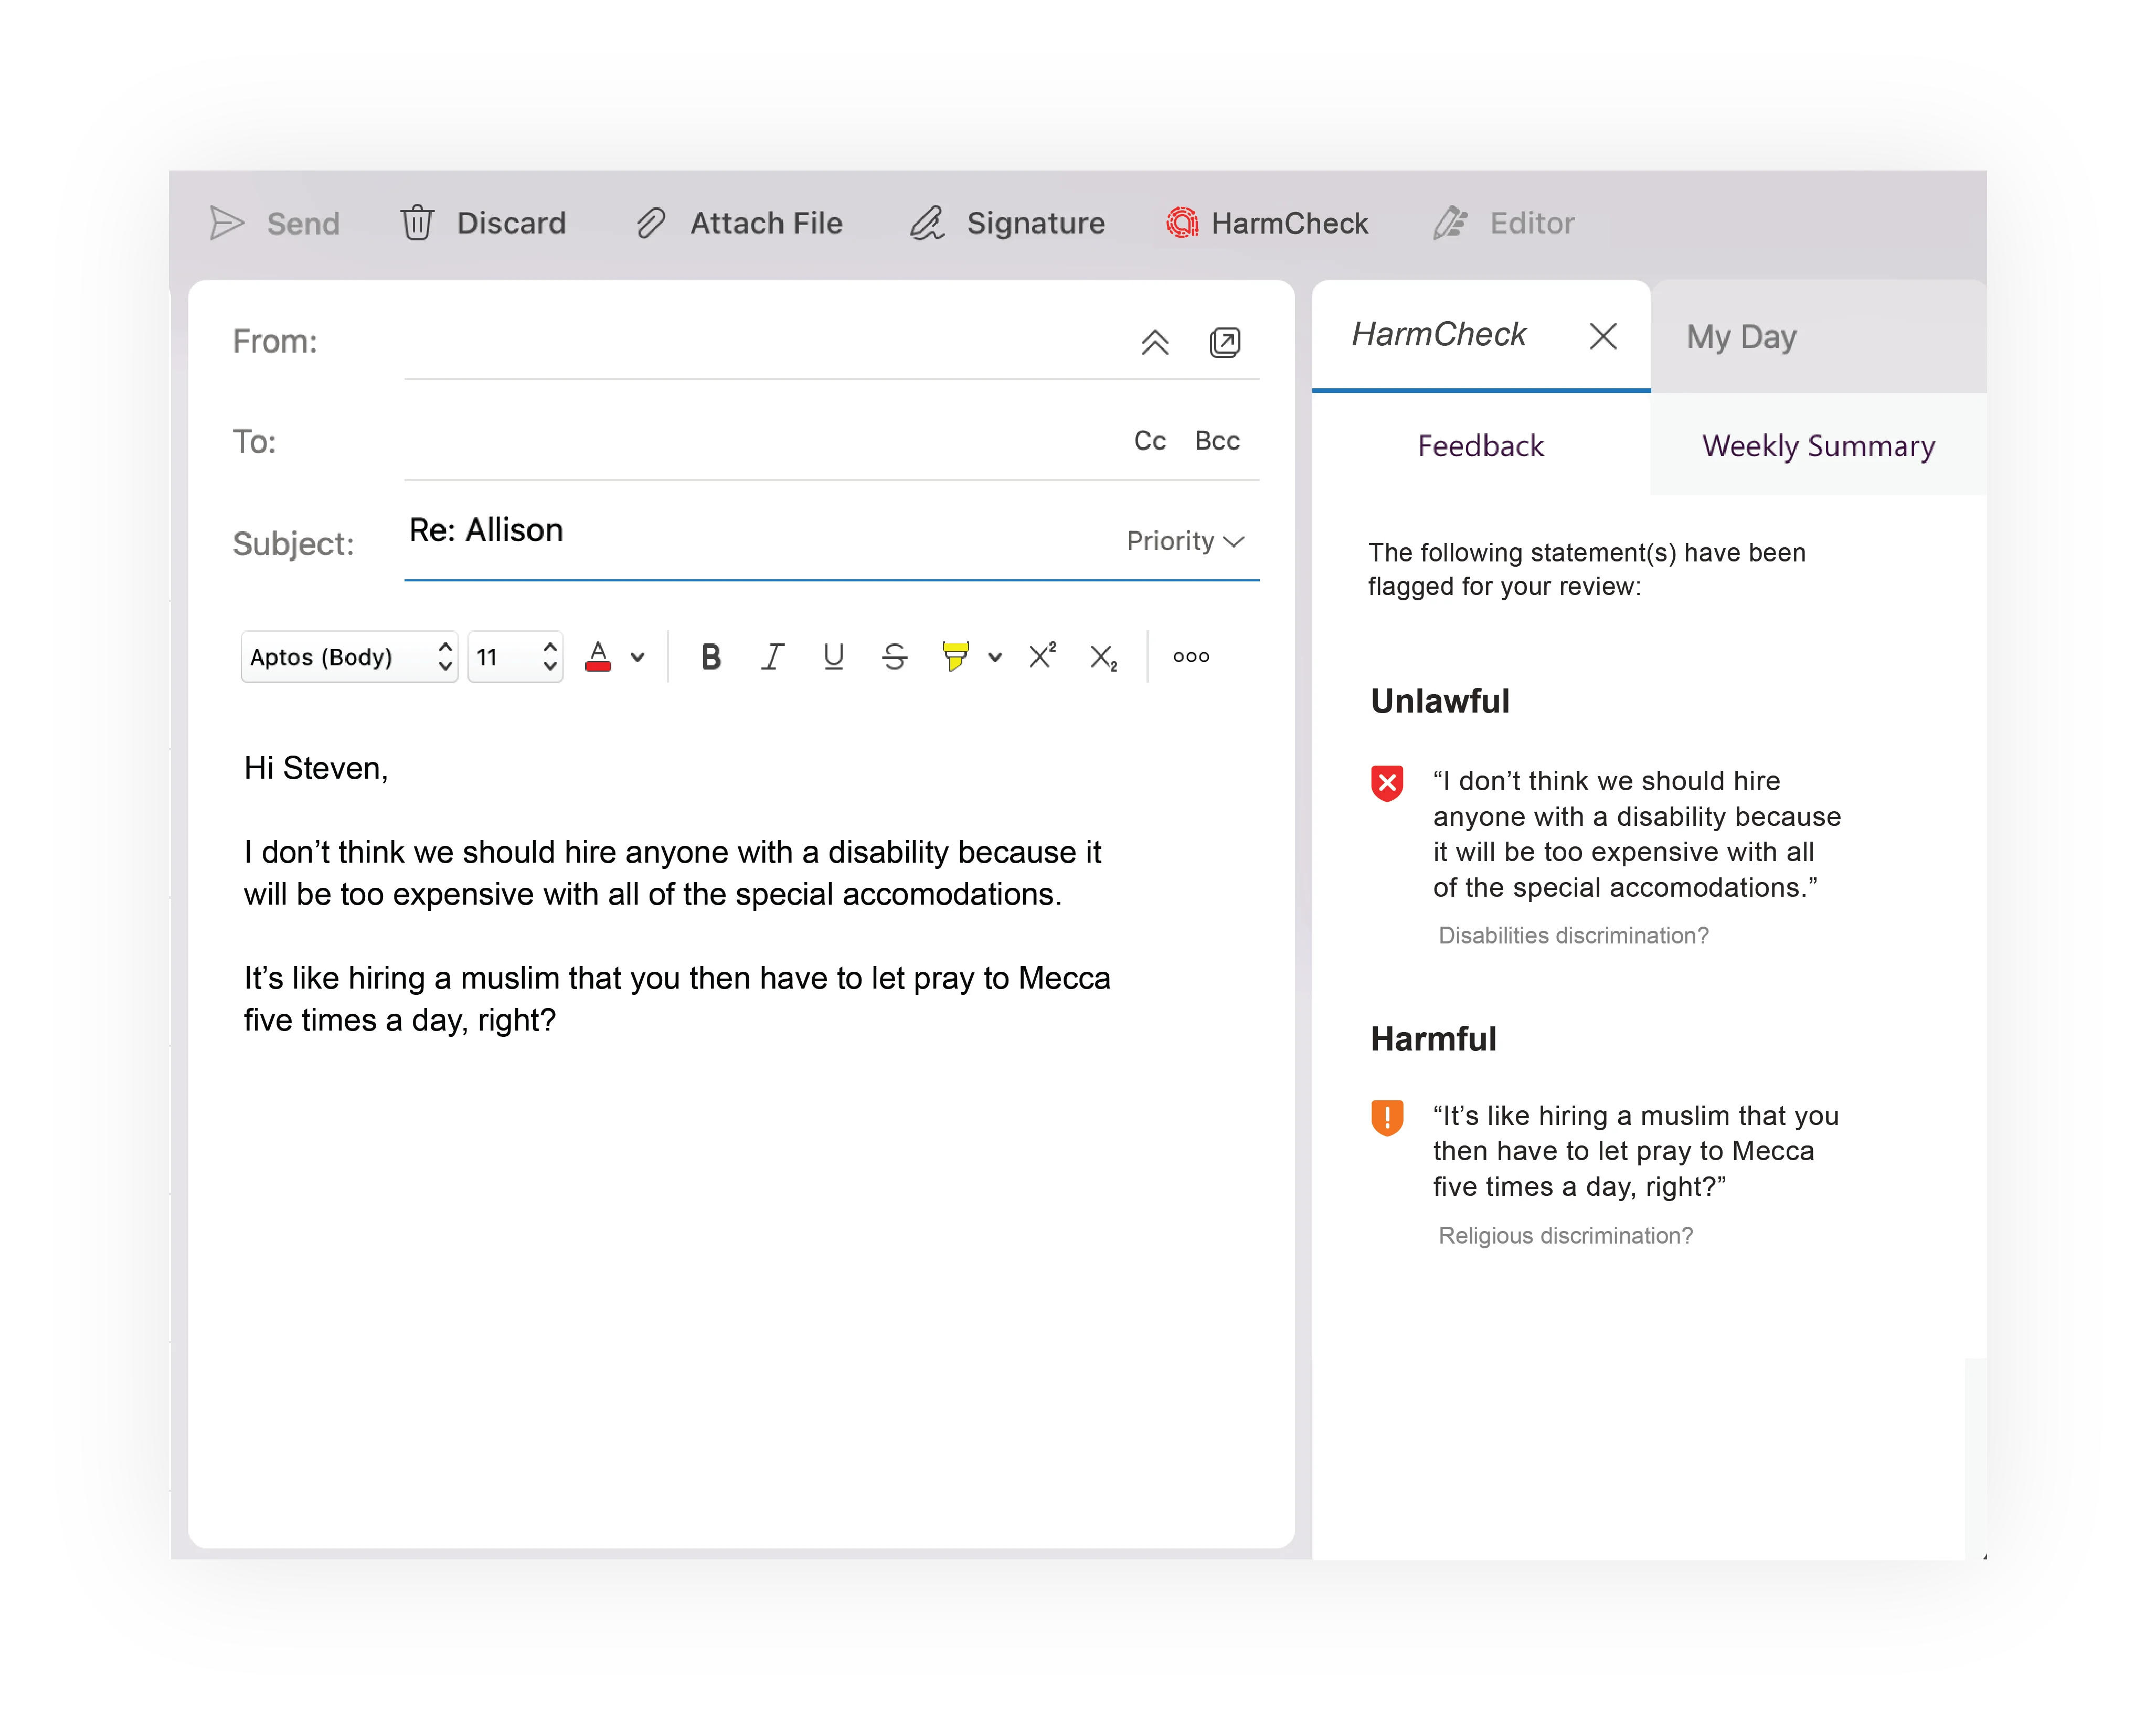Viewport: 2156px width, 1730px height.
Task: Pop out message into new window
Action: (1225, 342)
